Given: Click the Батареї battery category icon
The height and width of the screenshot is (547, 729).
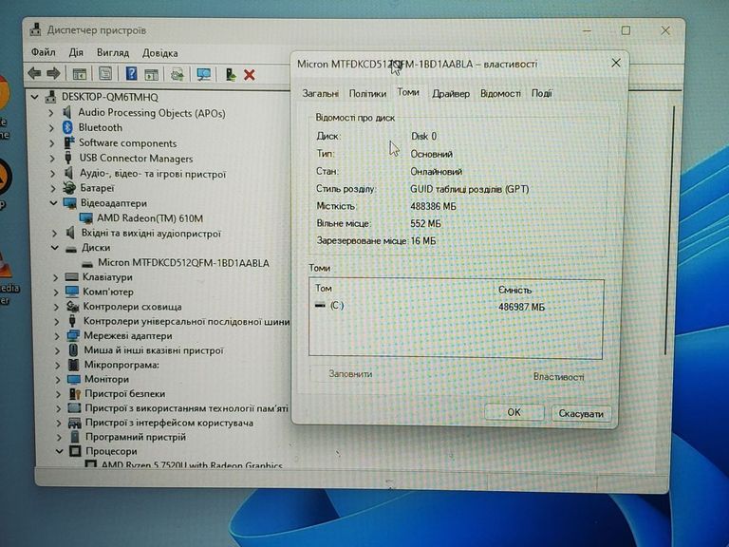Looking at the screenshot, I should click(69, 188).
